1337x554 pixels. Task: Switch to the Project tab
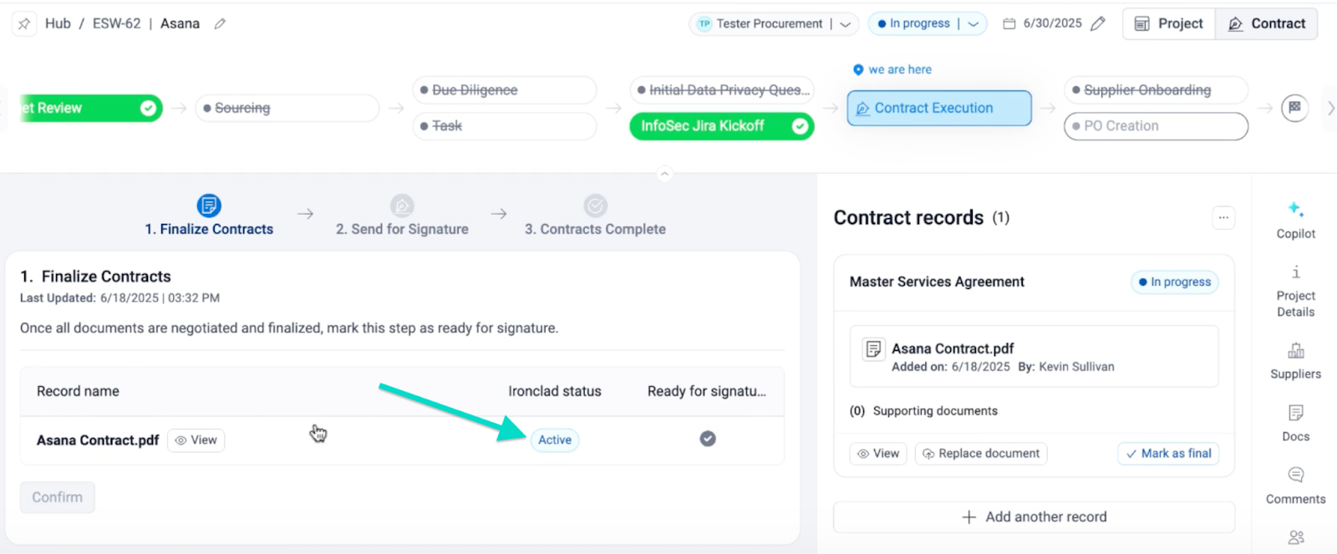pos(1168,23)
